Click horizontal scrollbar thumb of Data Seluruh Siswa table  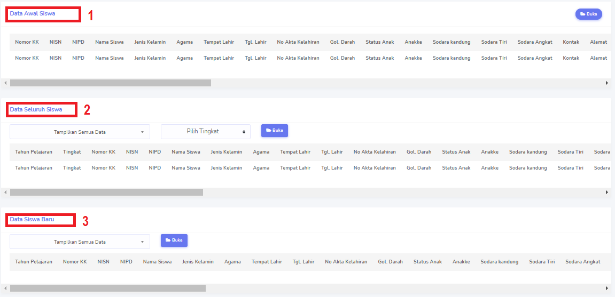(x=106, y=192)
